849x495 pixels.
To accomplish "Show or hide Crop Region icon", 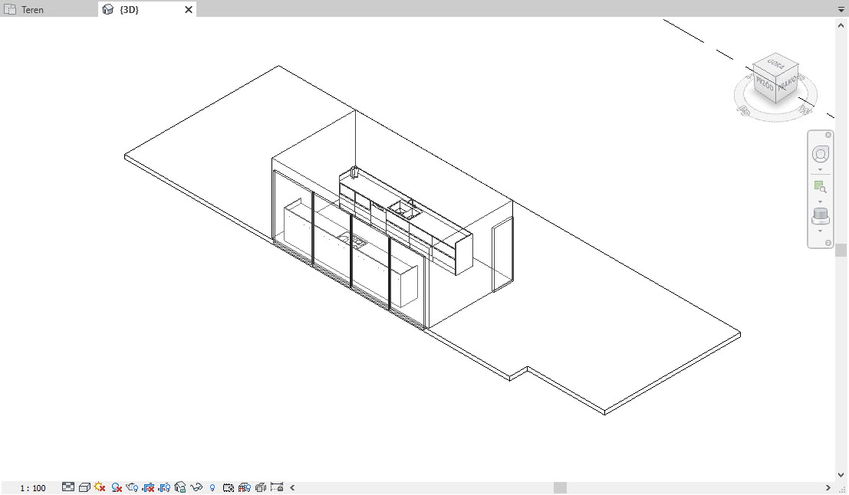I will 164,487.
